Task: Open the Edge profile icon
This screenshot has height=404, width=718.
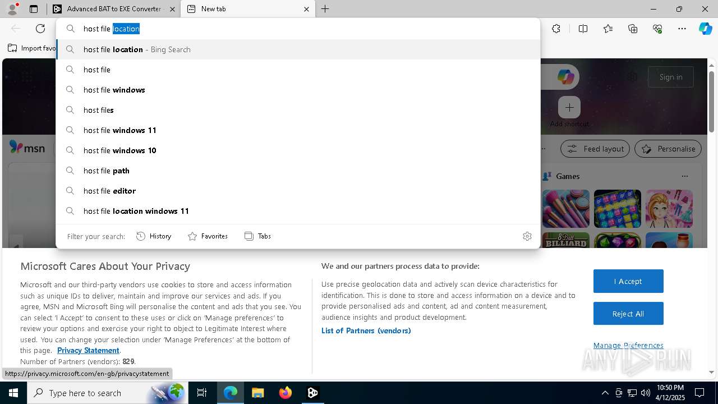Action: (x=12, y=9)
